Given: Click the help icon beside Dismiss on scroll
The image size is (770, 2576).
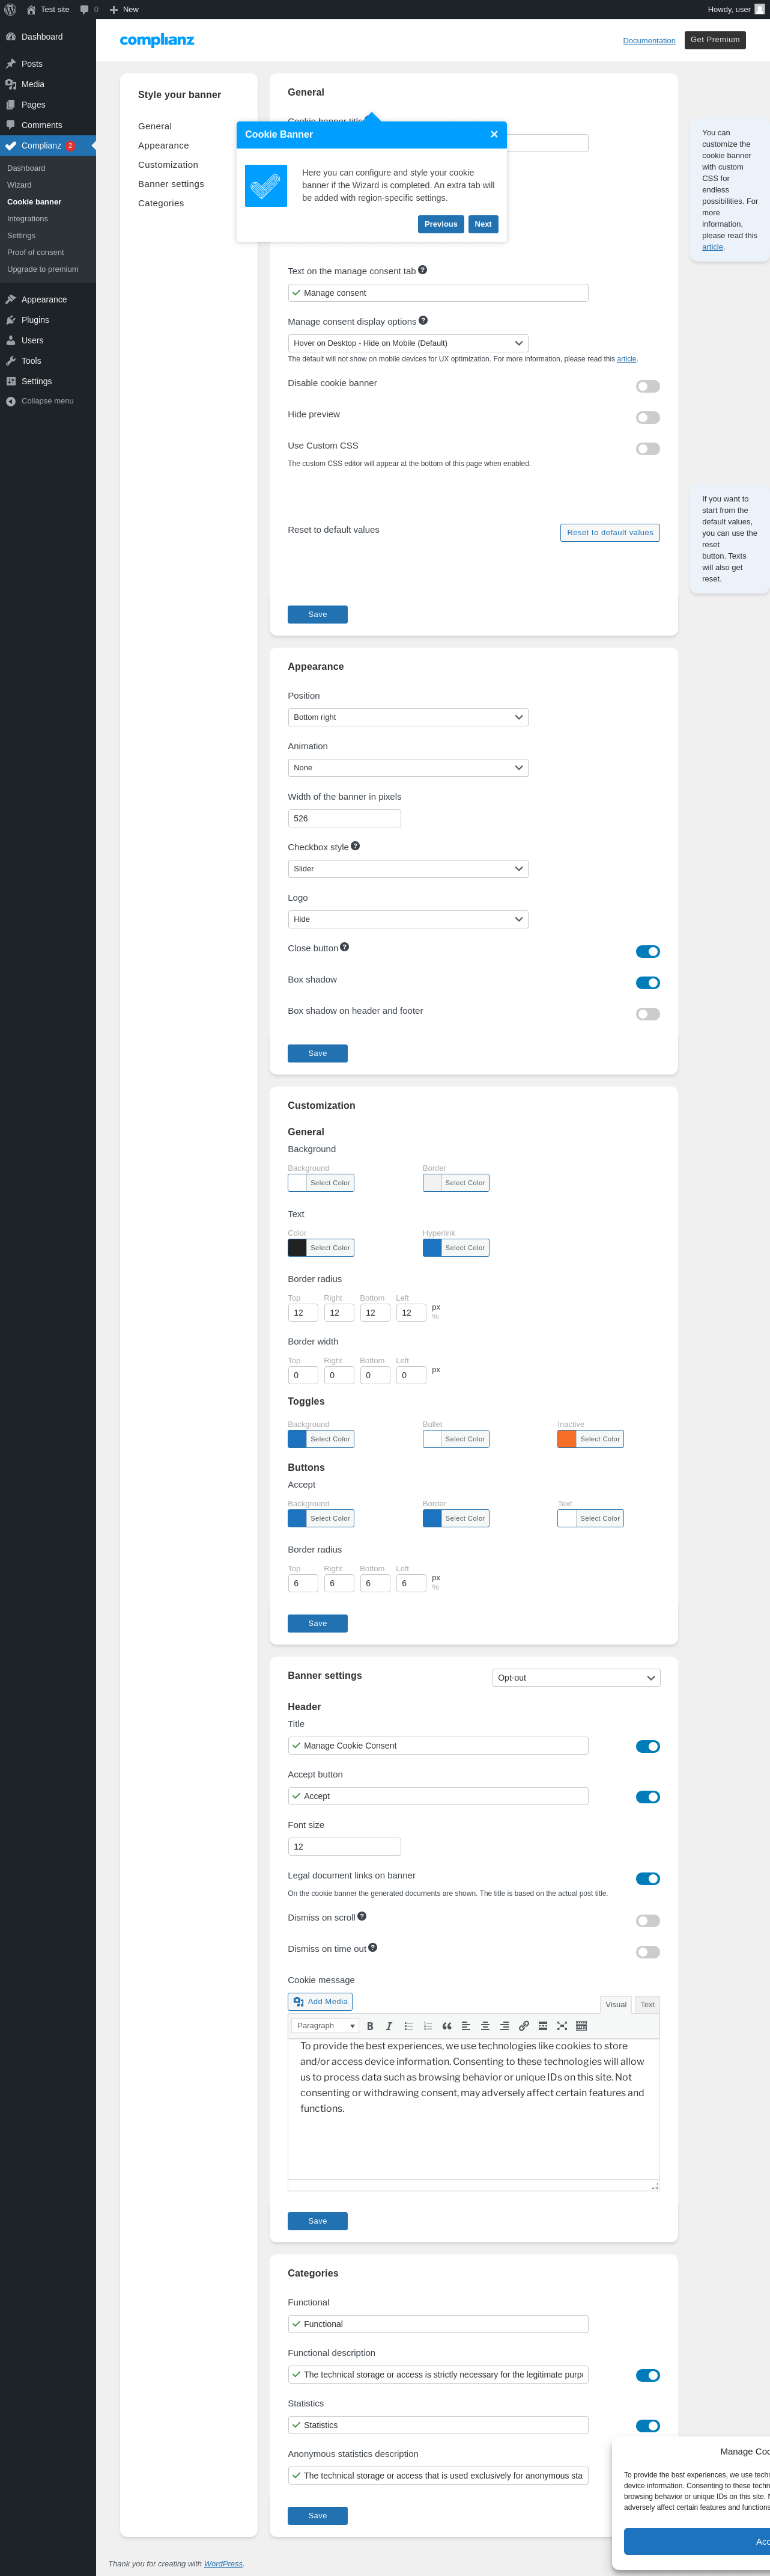Looking at the screenshot, I should [x=362, y=1916].
